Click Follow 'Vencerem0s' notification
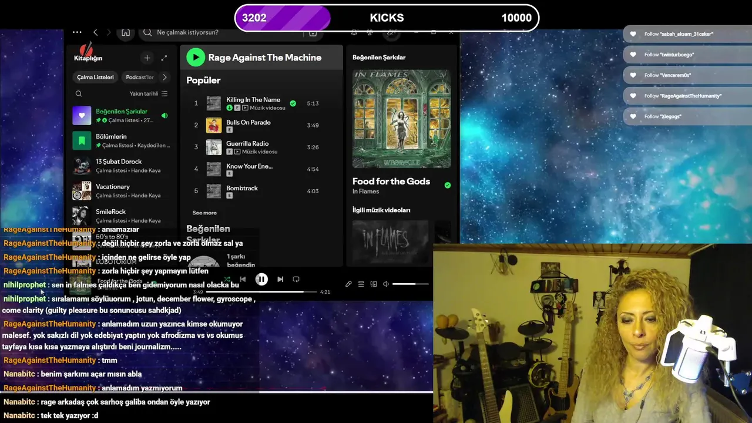752x423 pixels. [x=687, y=75]
